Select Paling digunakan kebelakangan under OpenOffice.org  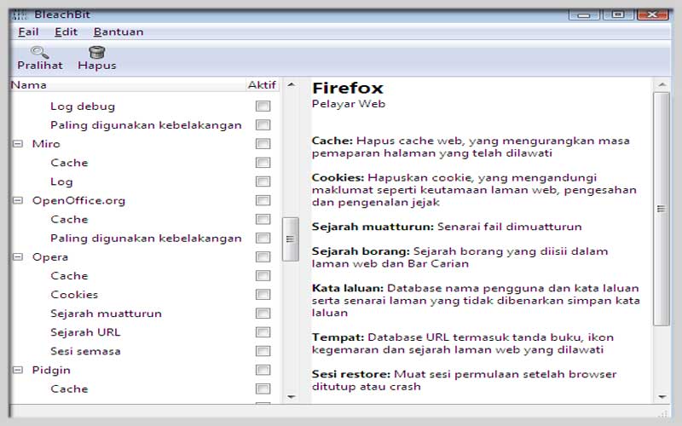pos(146,239)
